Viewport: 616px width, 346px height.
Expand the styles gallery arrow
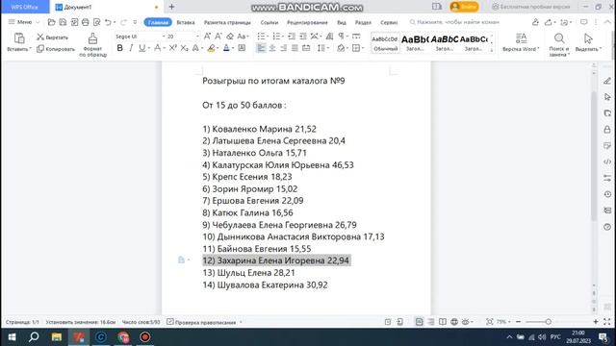(492, 50)
